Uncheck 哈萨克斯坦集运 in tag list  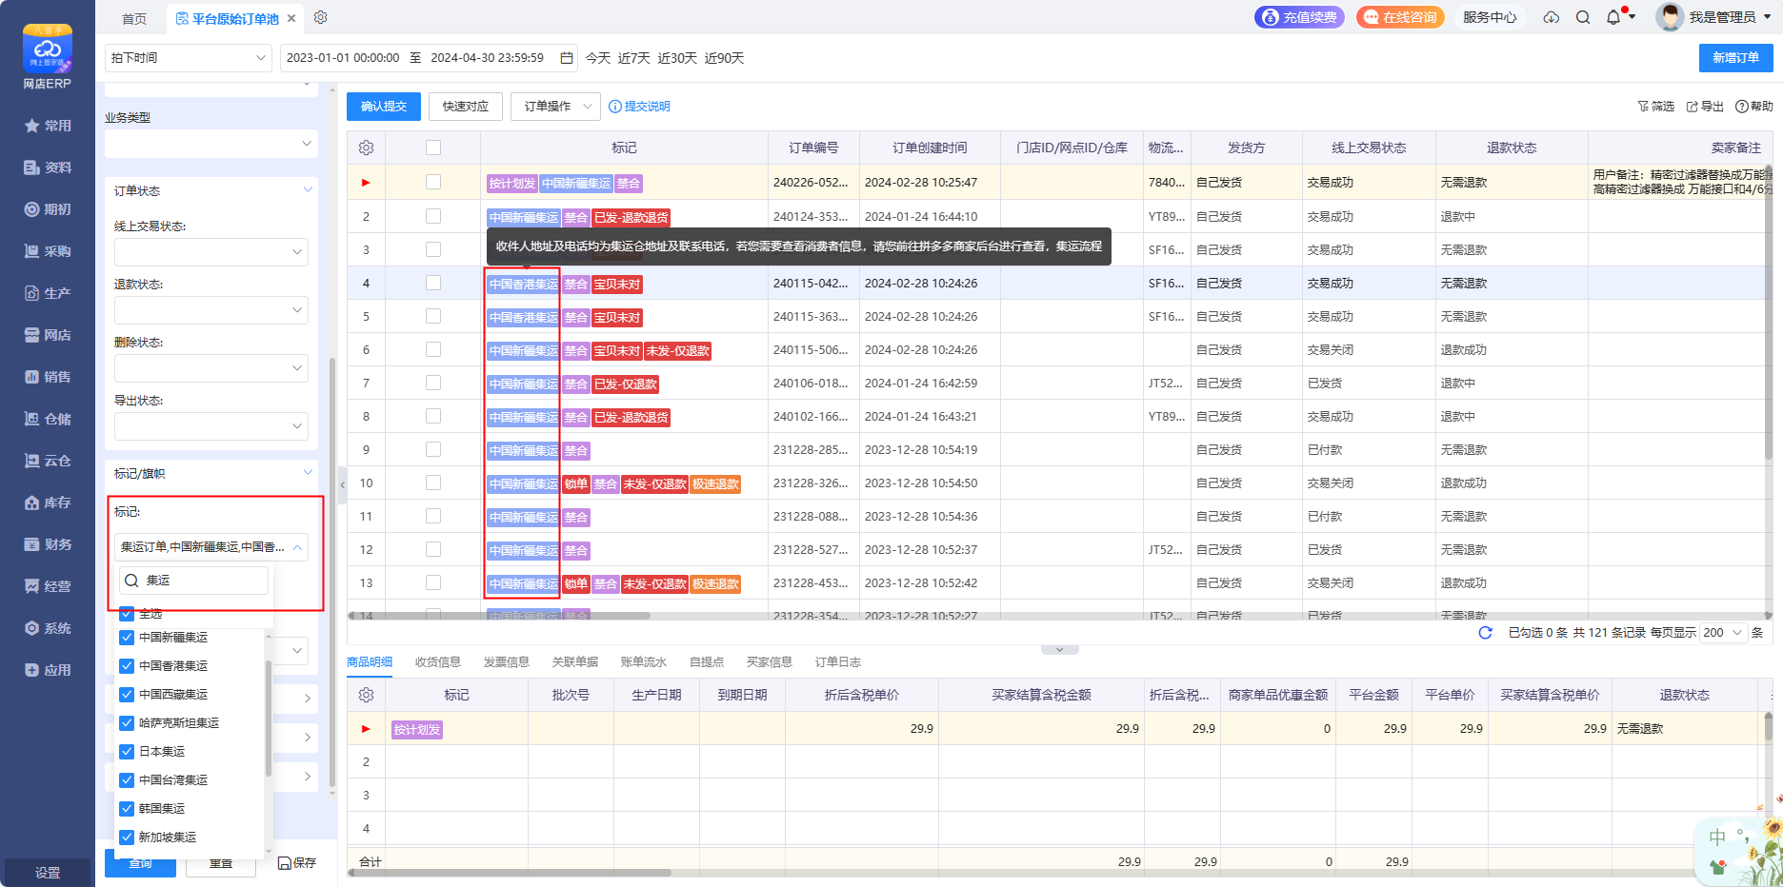127,723
